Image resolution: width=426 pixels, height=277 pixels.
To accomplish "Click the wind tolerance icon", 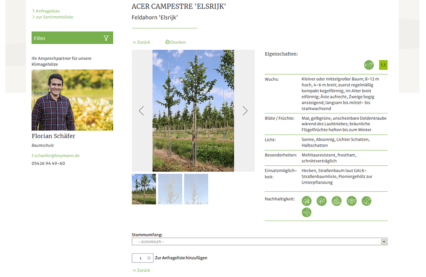I will click(x=307, y=212).
